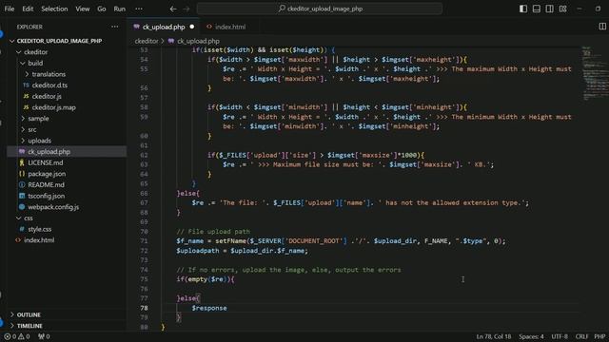
Task: Open Explorer views and more actions ellipsis
Action: point(114,27)
